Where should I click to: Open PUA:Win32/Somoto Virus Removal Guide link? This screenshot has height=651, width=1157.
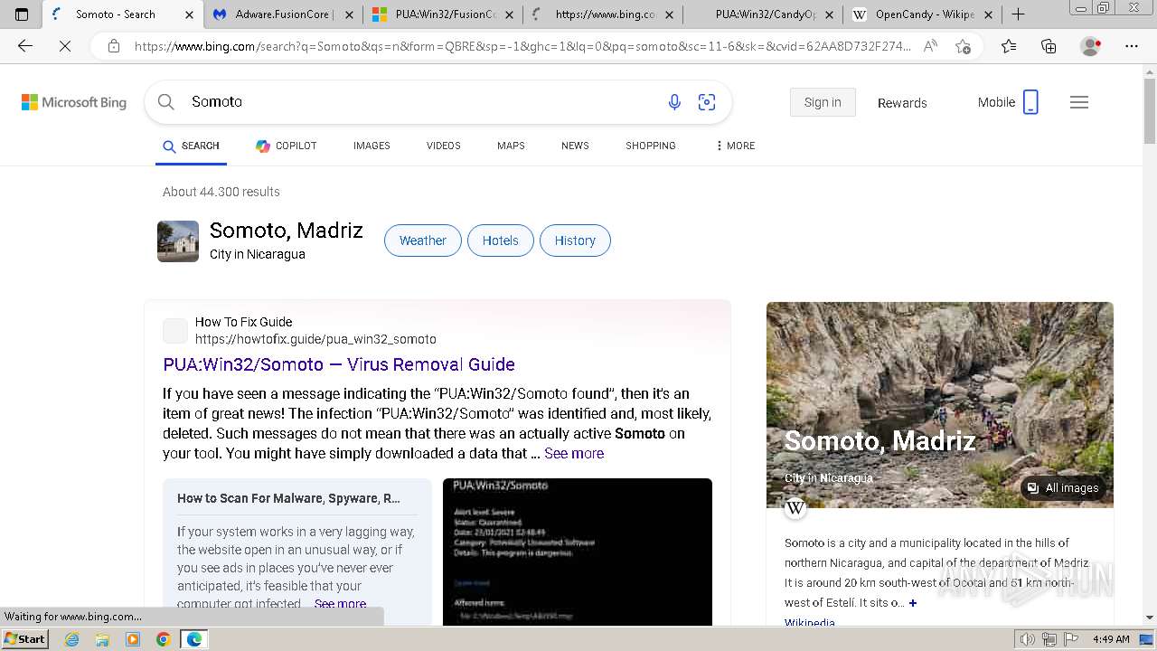339,364
